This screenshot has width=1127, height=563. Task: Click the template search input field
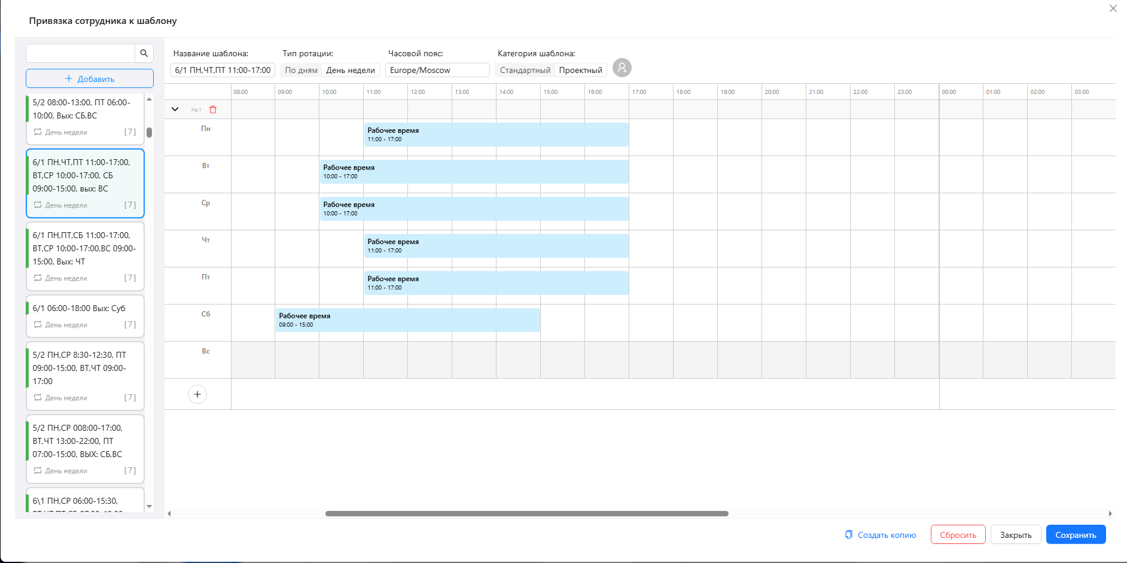(x=81, y=53)
